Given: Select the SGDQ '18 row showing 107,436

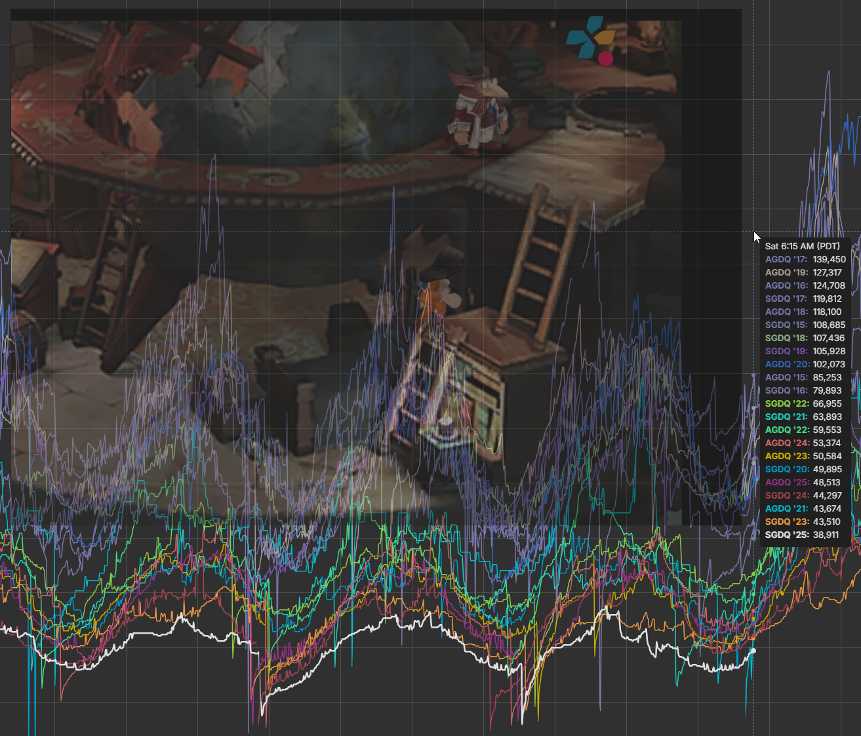Looking at the screenshot, I should (x=805, y=338).
